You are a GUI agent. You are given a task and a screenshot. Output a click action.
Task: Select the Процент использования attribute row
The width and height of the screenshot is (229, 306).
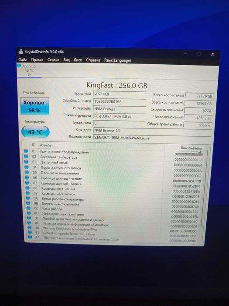click(x=114, y=174)
